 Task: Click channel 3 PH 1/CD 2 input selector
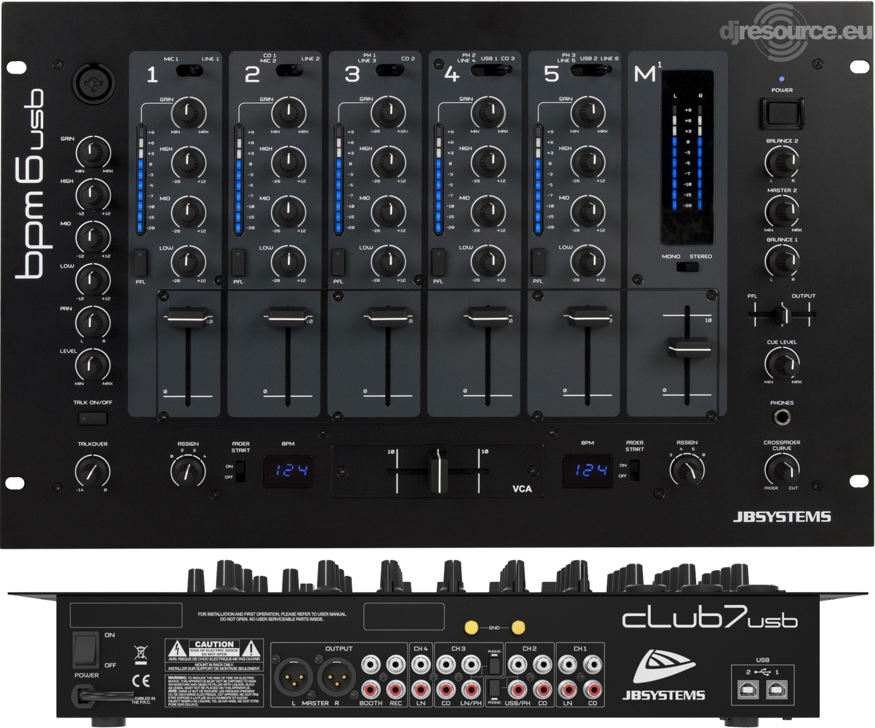click(389, 70)
